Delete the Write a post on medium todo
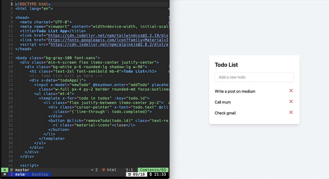This screenshot has height=179, width=329. click(291, 91)
